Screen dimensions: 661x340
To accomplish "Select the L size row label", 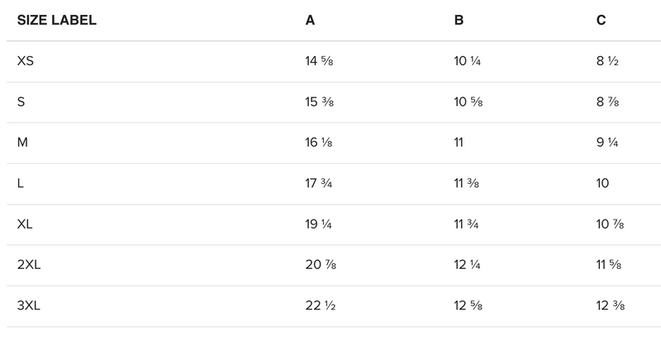I will (x=21, y=183).
